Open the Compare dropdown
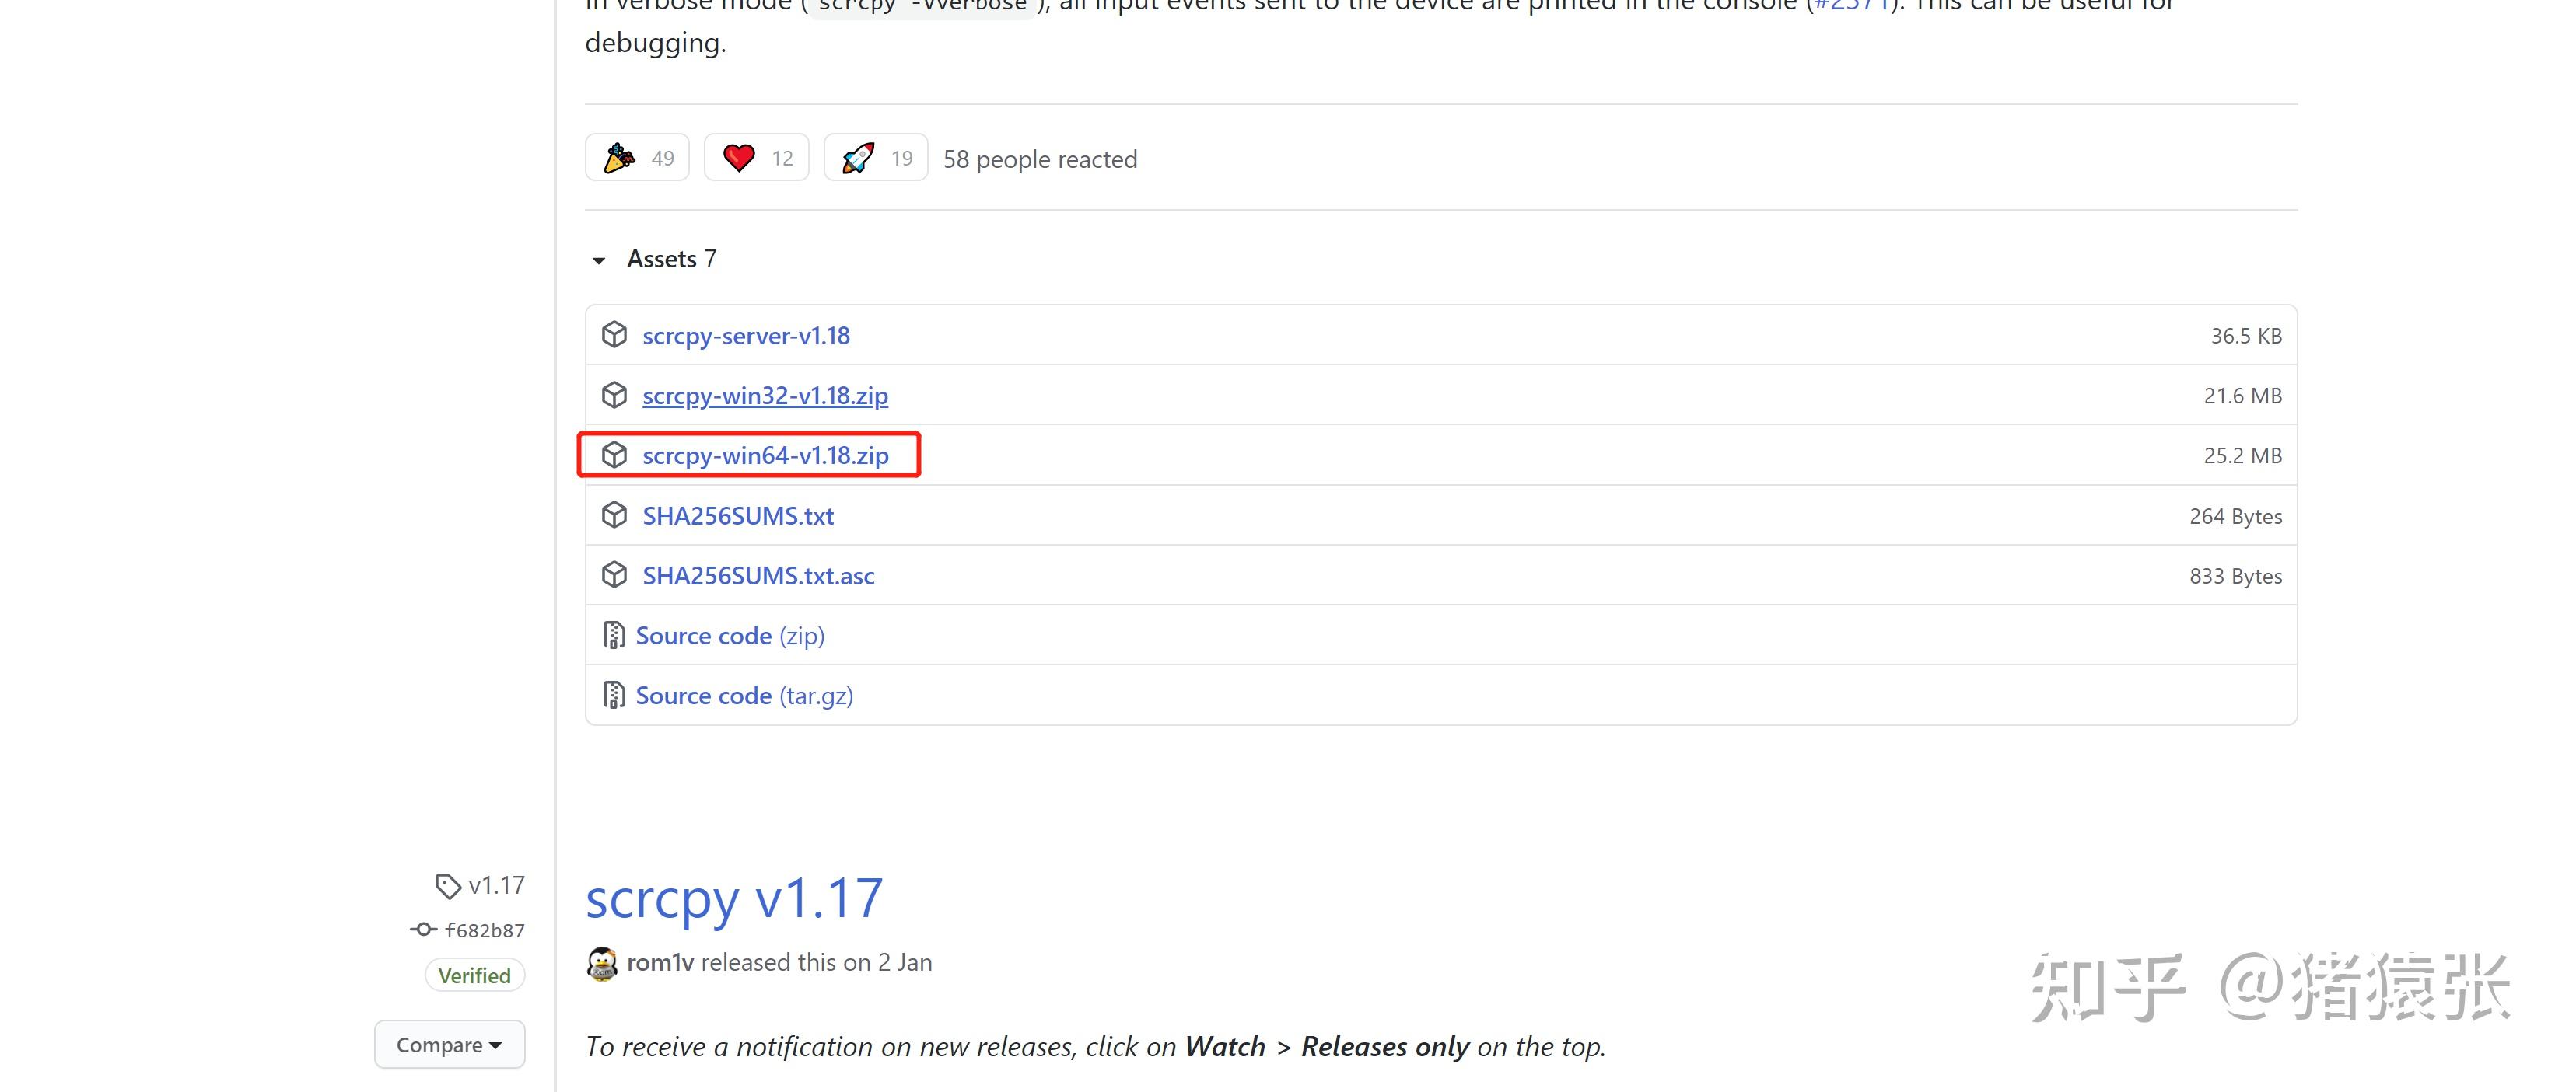Image resolution: width=2576 pixels, height=1092 pixels. 449,1045
